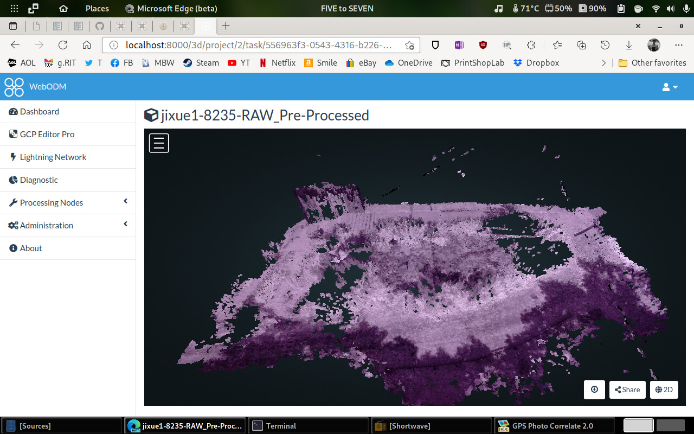Screen dimensions: 694x434
Task: Open the Dashboard sidebar item
Action: click(x=40, y=112)
